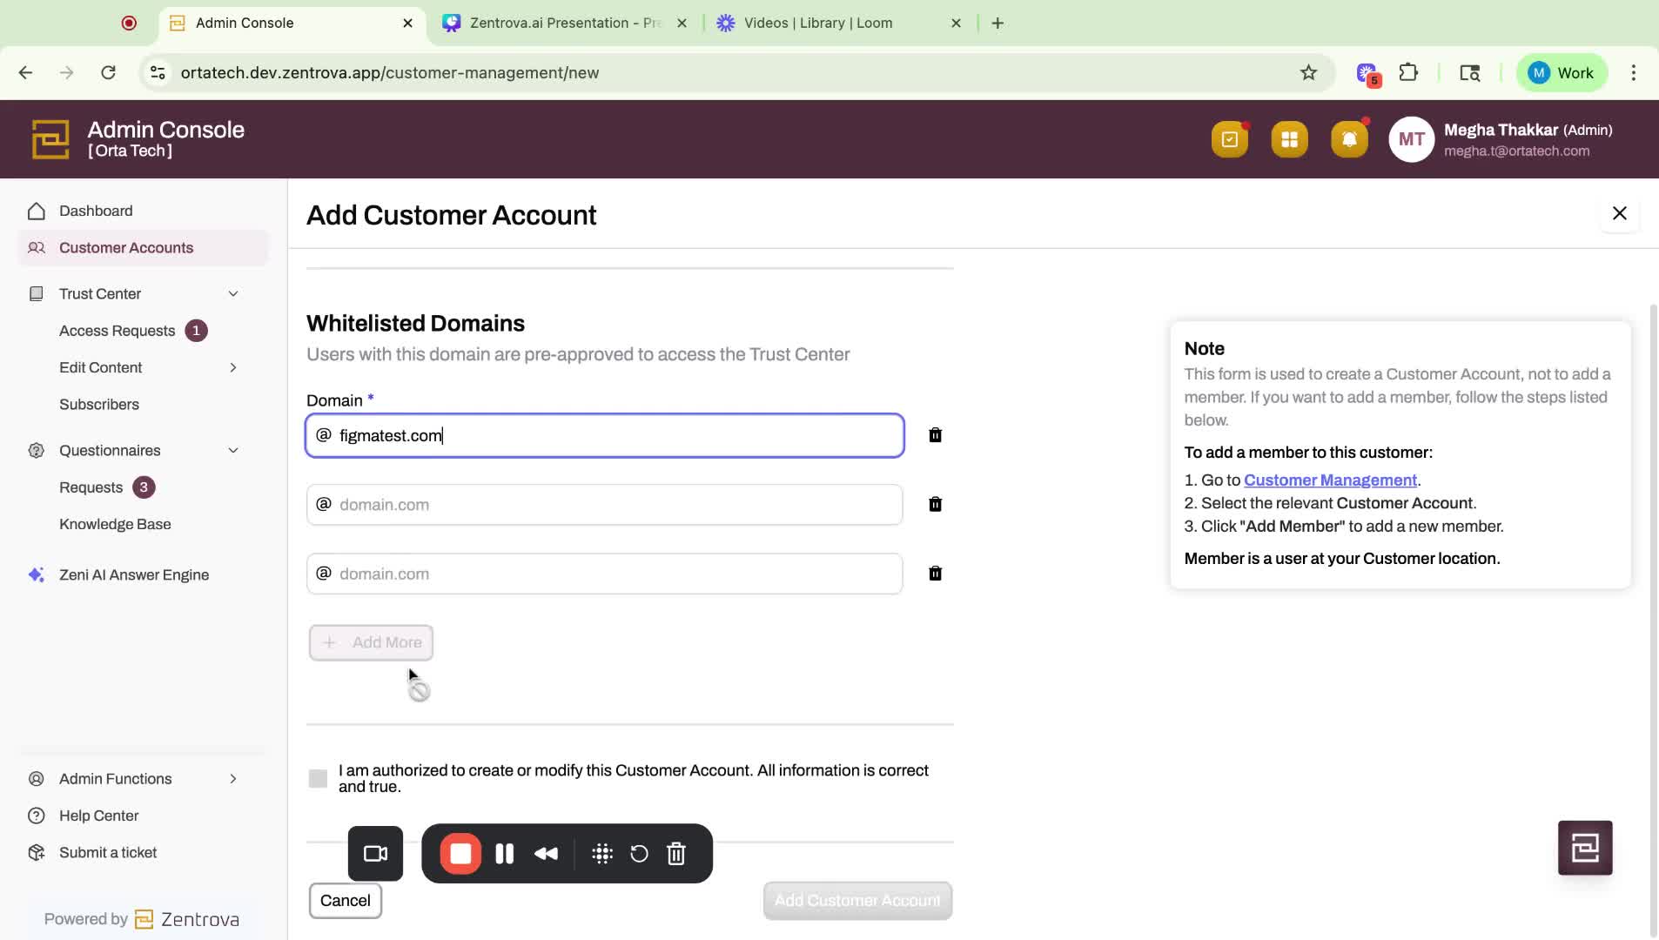Click the second empty domain field
The image size is (1659, 940).
coord(605,505)
